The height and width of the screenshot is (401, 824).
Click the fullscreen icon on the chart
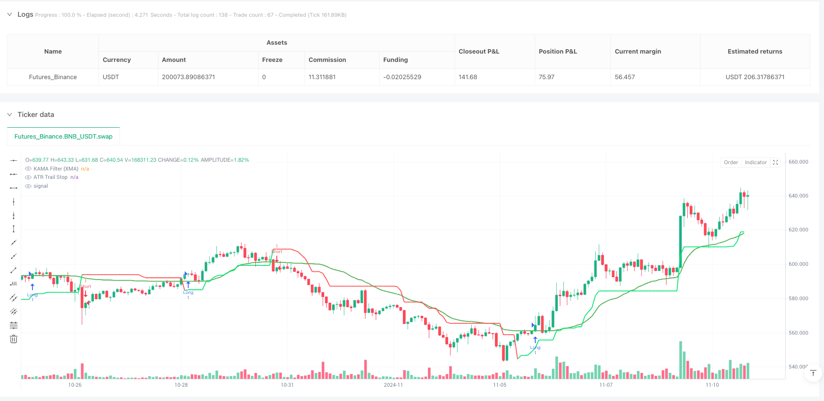coord(776,163)
